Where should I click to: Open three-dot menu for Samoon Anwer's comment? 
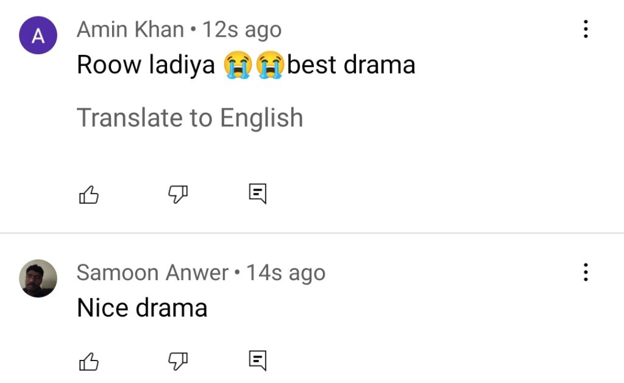click(586, 272)
